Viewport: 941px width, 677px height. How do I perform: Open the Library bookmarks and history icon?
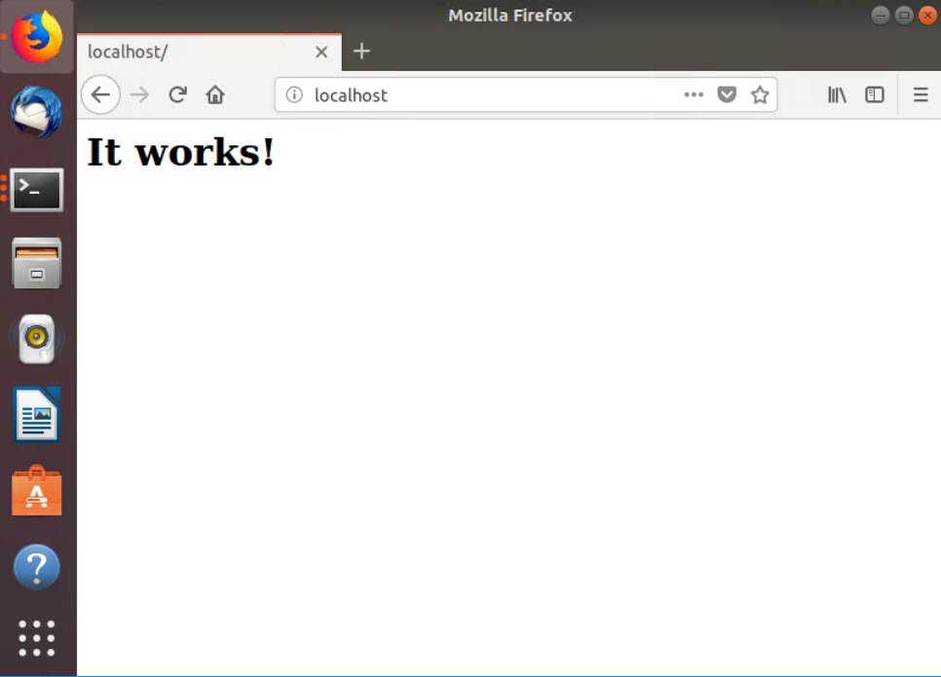[837, 94]
